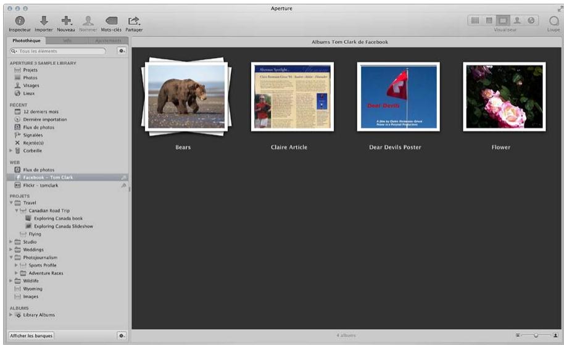Expand the Adventure Races folder
The image size is (564, 345).
pyautogui.click(x=16, y=273)
